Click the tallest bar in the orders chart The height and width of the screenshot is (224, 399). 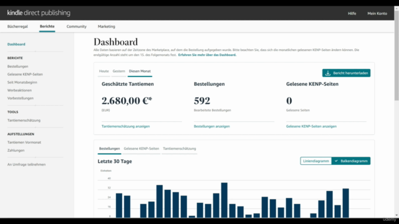coord(224,200)
